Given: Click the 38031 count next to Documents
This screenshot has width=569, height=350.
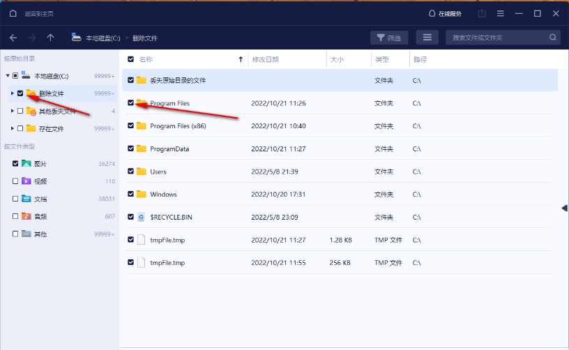Looking at the screenshot, I should (x=107, y=199).
